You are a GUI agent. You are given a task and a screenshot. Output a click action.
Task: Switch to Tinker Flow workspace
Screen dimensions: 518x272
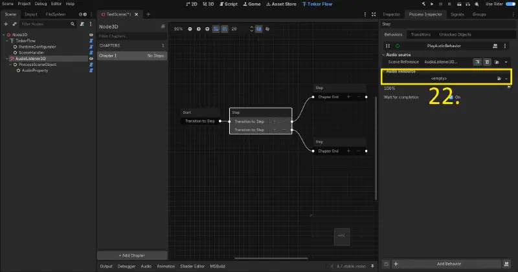point(317,4)
